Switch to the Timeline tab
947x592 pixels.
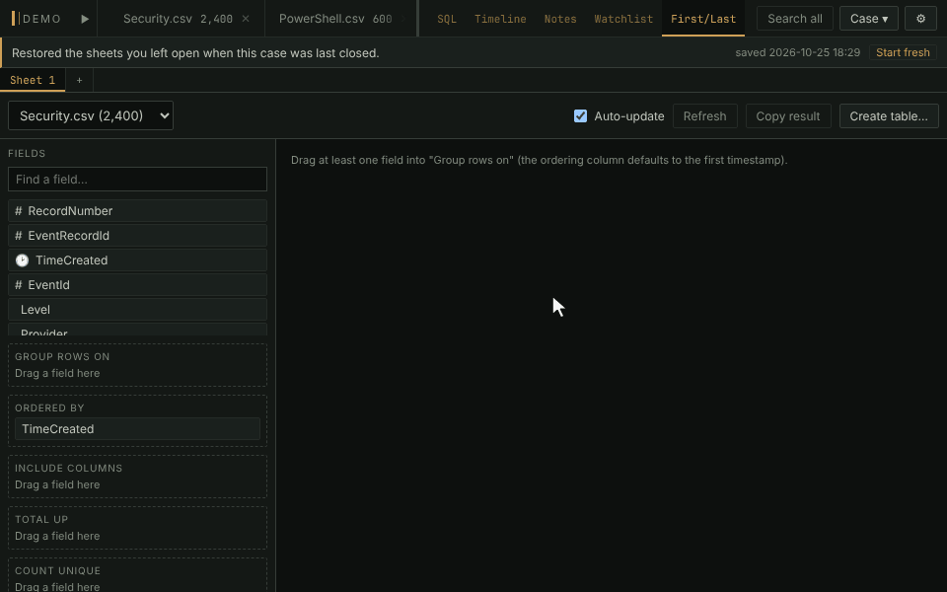pos(500,19)
